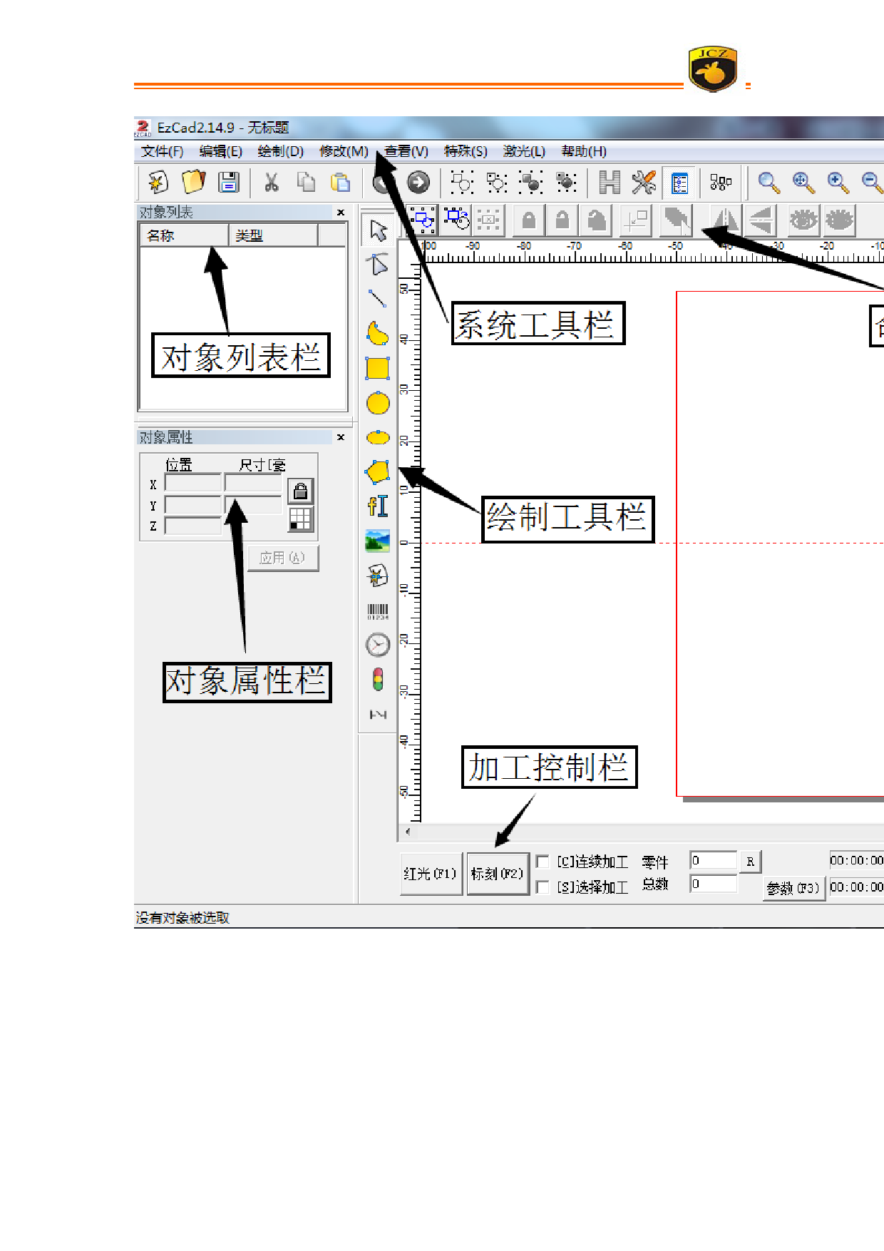Click the Save floppy disk icon
This screenshot has width=884, height=1251.
pos(229,183)
